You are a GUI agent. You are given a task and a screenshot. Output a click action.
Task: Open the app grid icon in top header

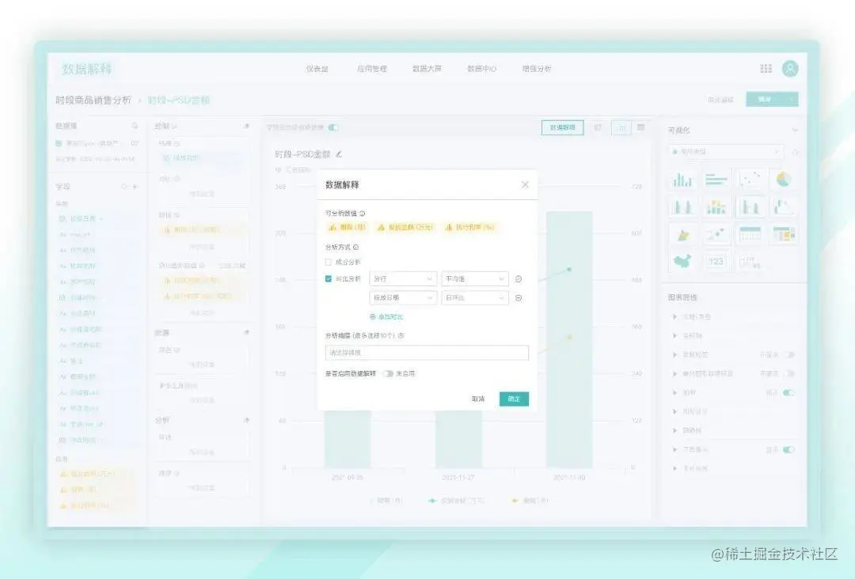tap(766, 69)
